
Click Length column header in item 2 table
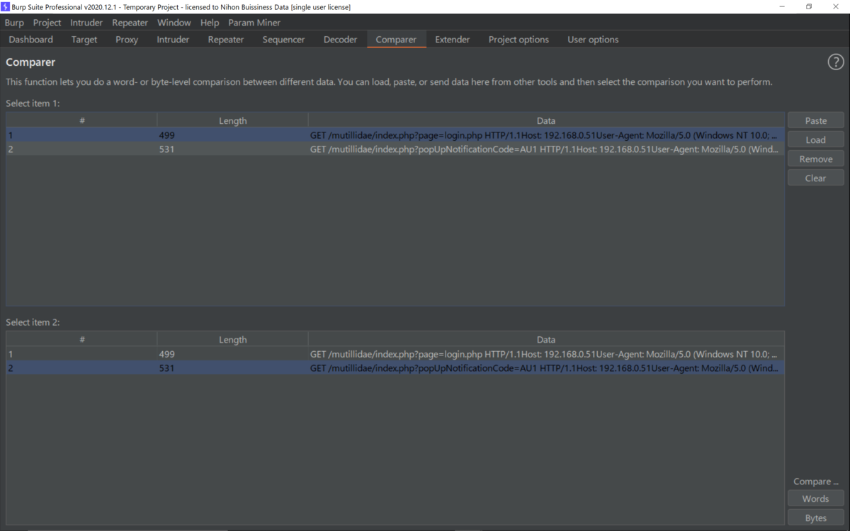pyautogui.click(x=232, y=340)
